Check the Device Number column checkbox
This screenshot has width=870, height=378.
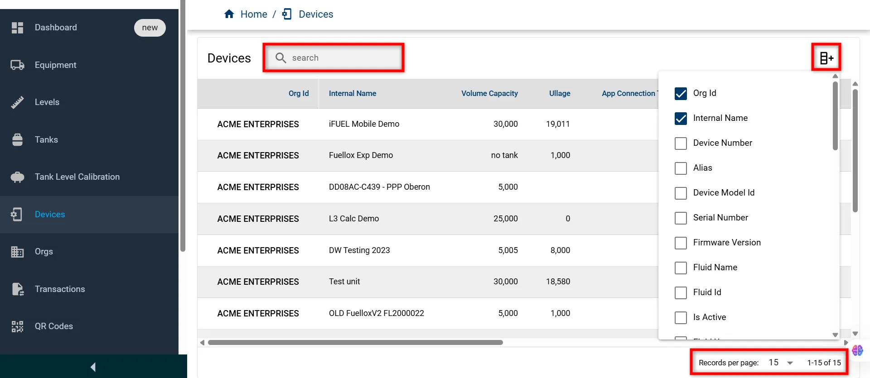(681, 143)
